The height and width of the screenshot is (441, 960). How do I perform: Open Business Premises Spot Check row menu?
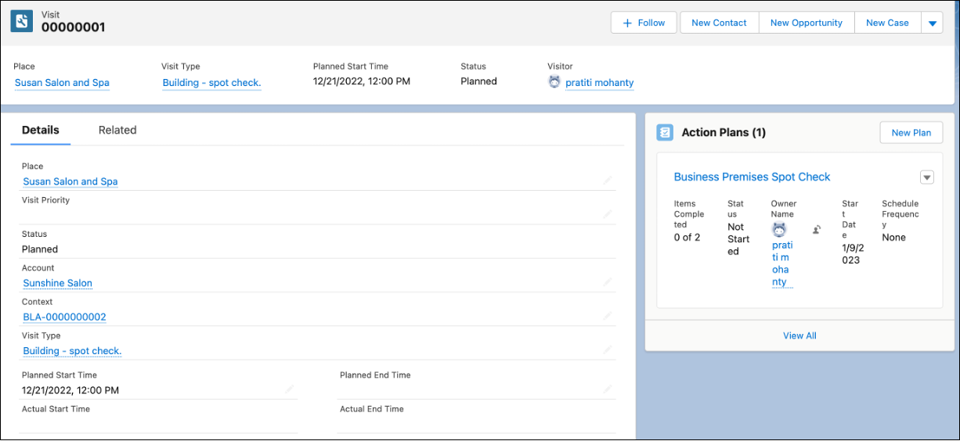pyautogui.click(x=927, y=177)
